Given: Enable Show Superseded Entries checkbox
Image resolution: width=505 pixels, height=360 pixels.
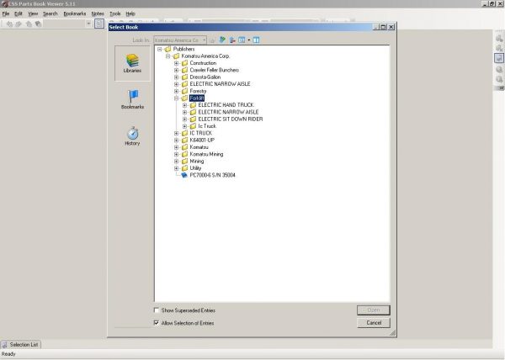Looking at the screenshot, I should 157,310.
